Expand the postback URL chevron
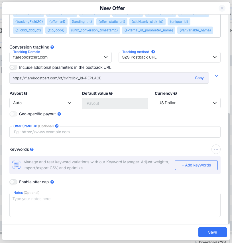Screen dimensions: 232x243 [x=217, y=76]
